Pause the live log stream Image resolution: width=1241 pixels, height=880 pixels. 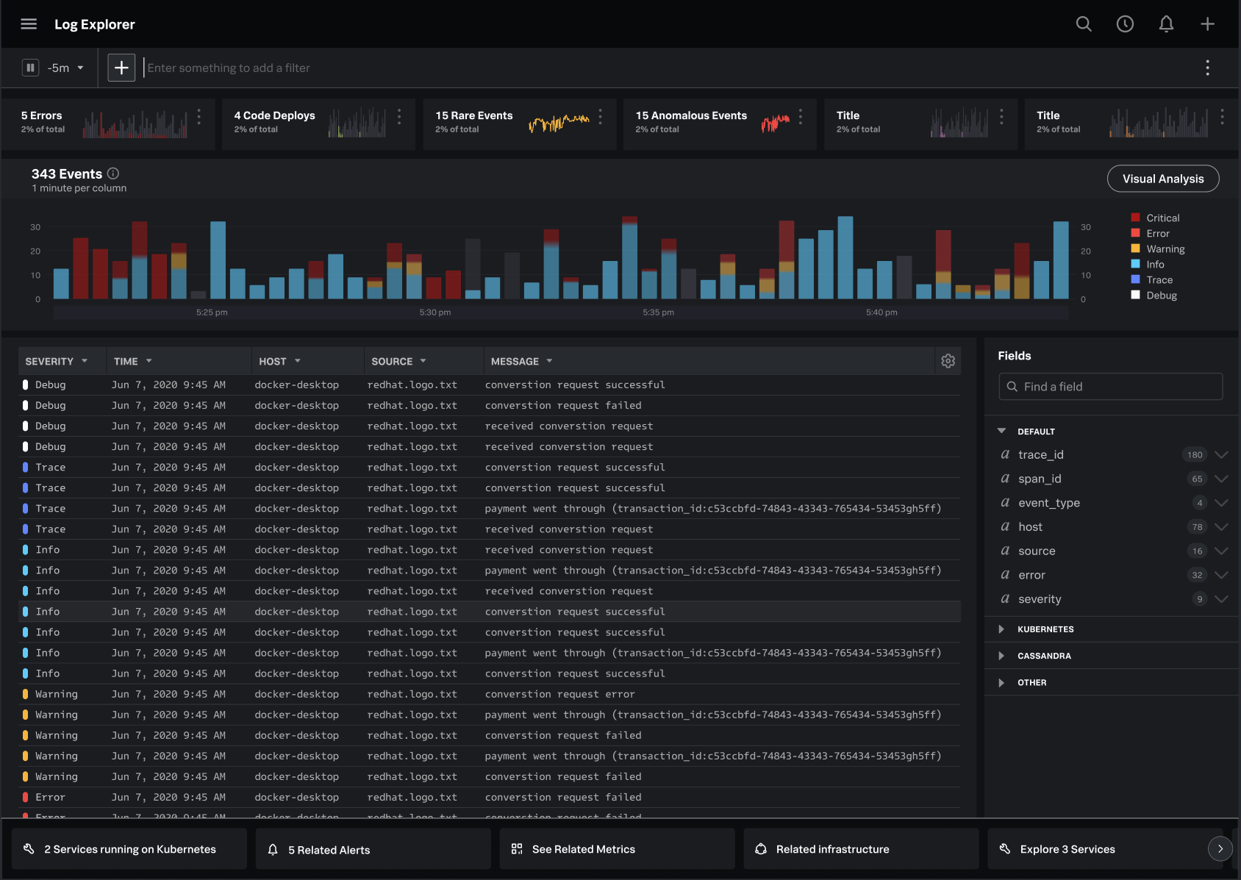tap(30, 68)
